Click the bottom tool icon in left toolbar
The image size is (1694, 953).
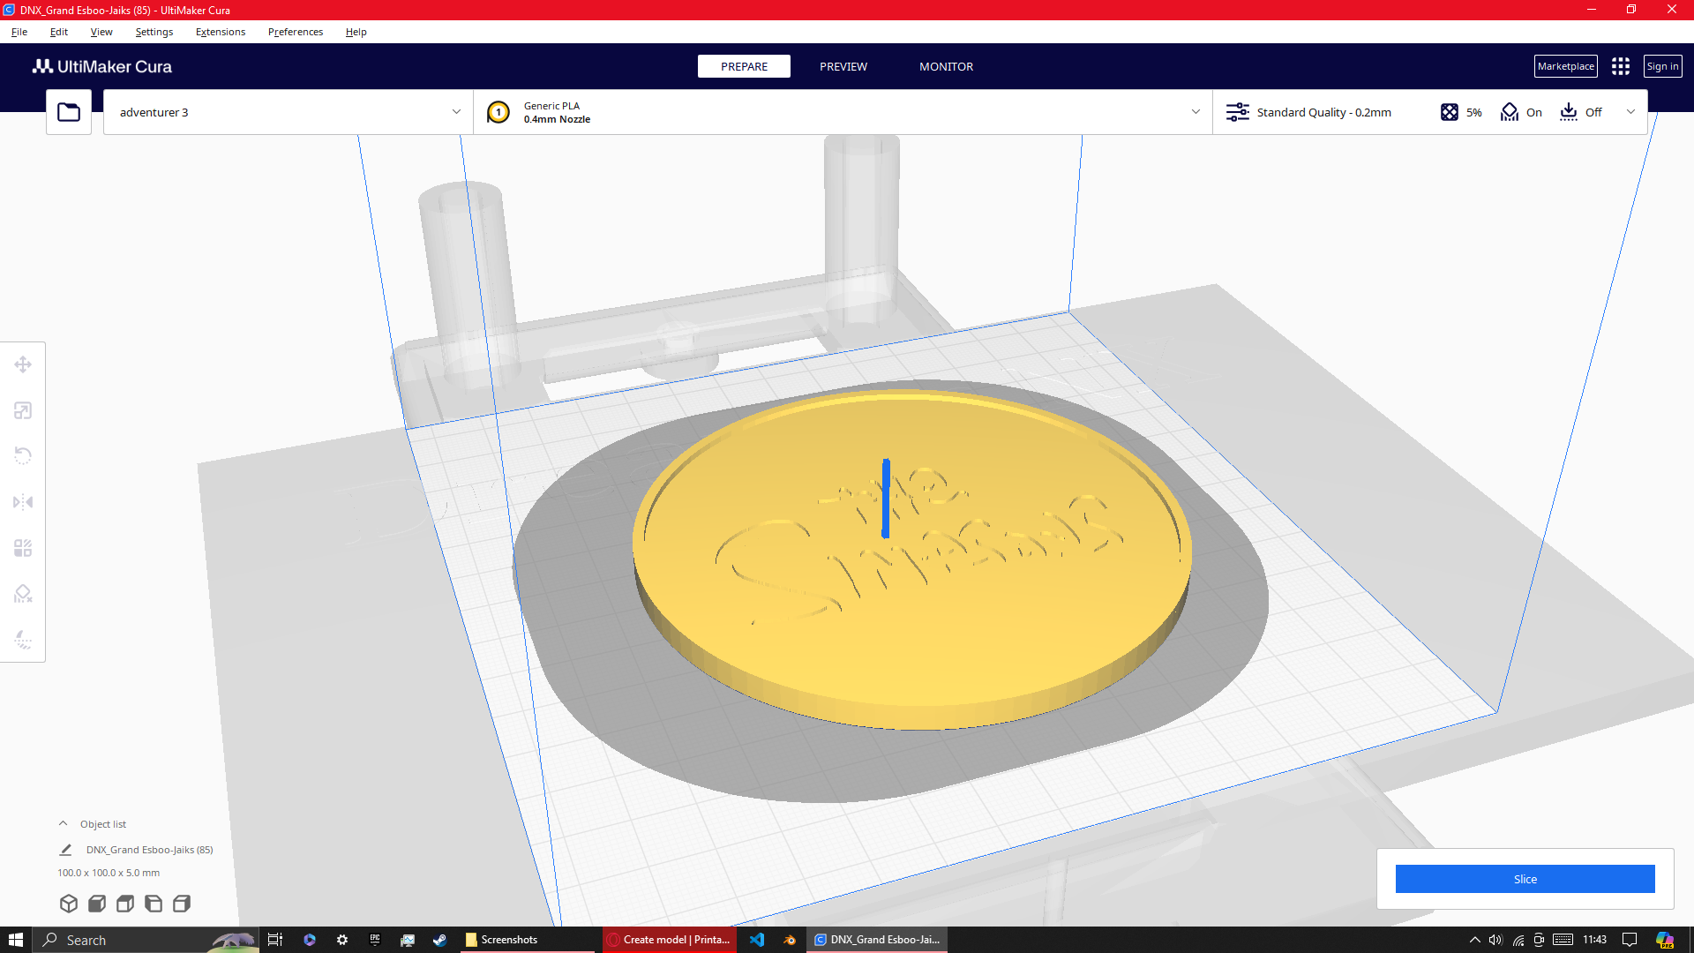coord(23,640)
